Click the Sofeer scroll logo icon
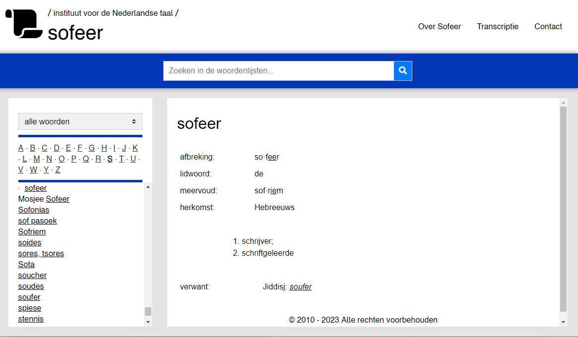Image resolution: width=578 pixels, height=337 pixels. coord(24,24)
